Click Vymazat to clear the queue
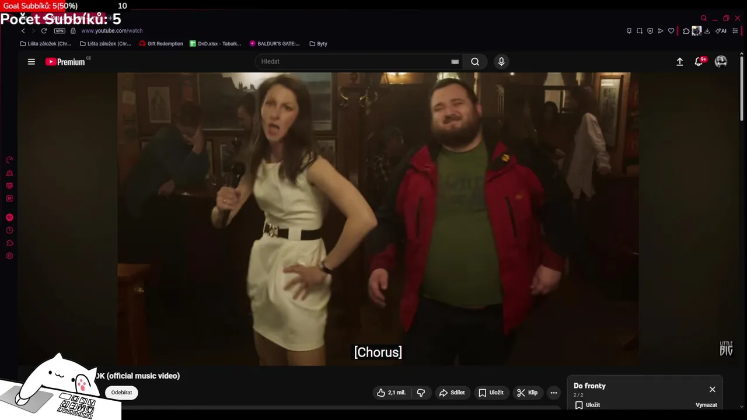Image resolution: width=747 pixels, height=420 pixels. click(x=706, y=405)
